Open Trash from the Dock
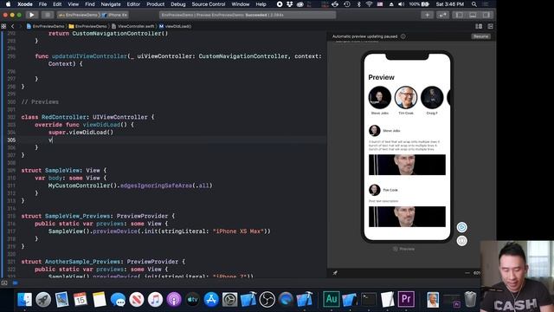 [x=470, y=300]
